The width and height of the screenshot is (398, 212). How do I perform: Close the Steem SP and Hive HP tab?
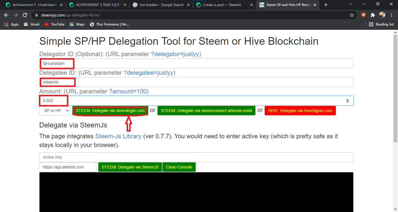tap(315, 5)
